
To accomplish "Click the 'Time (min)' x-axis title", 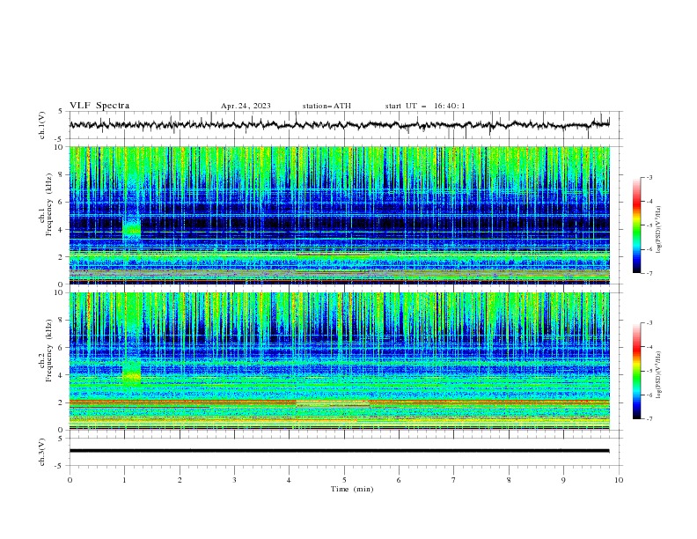I will pyautogui.click(x=352, y=489).
